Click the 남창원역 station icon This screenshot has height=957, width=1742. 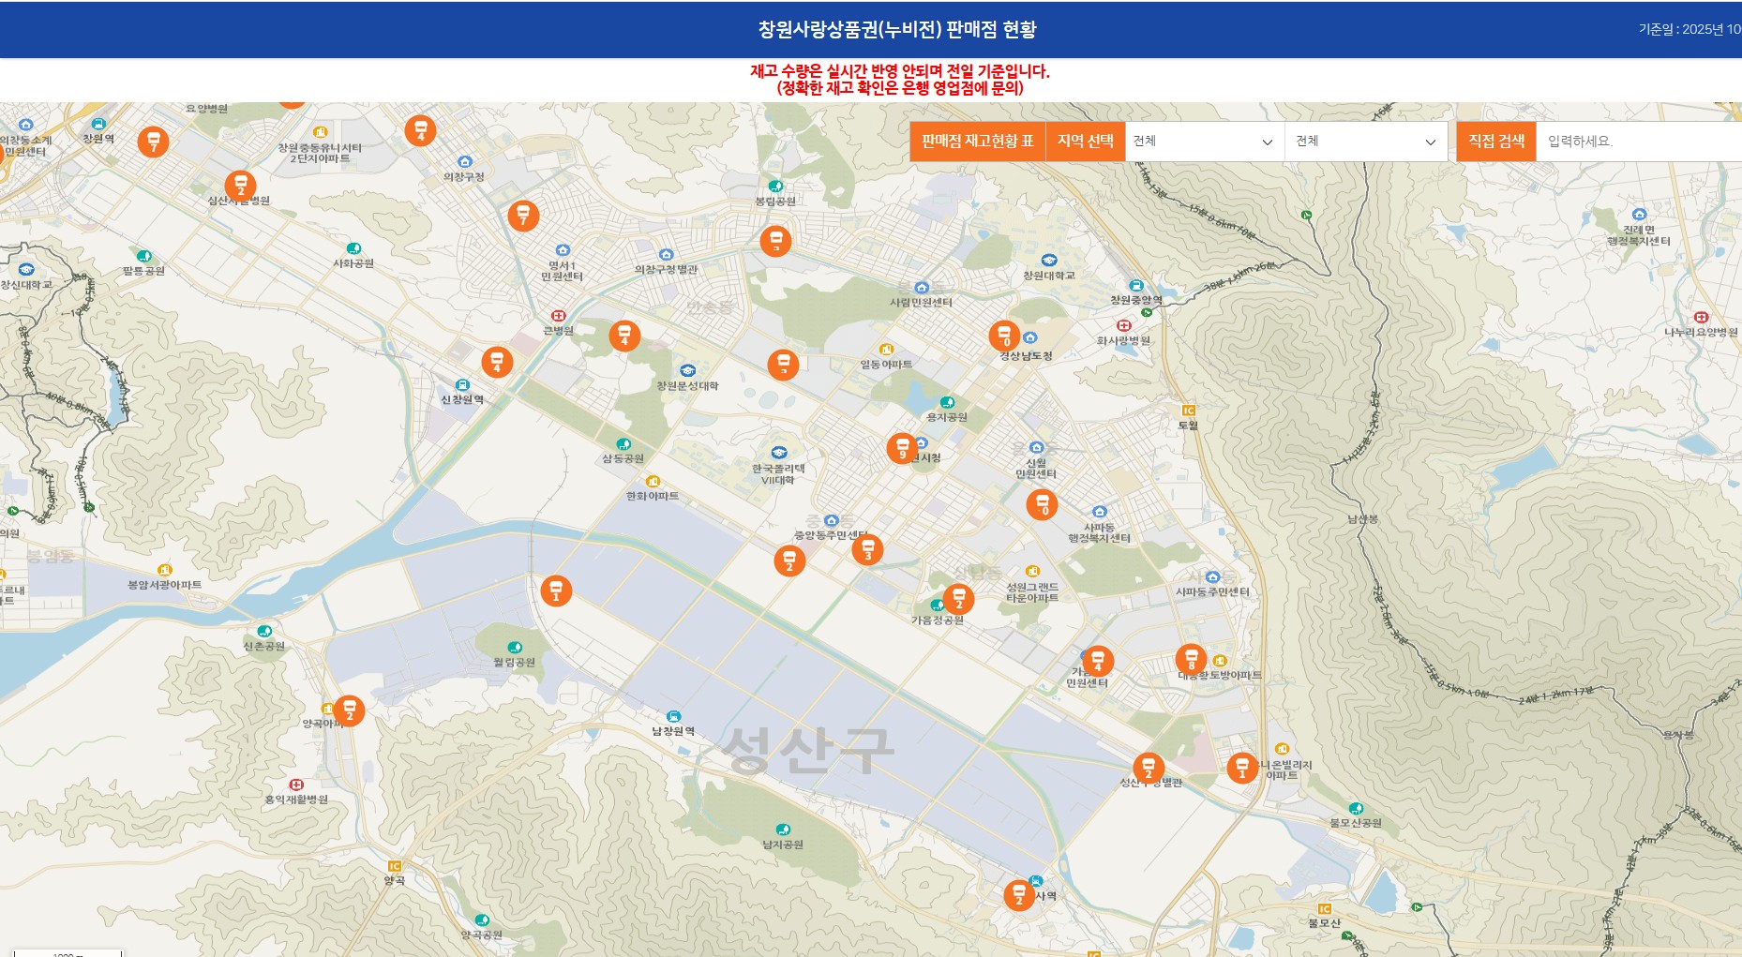(673, 717)
